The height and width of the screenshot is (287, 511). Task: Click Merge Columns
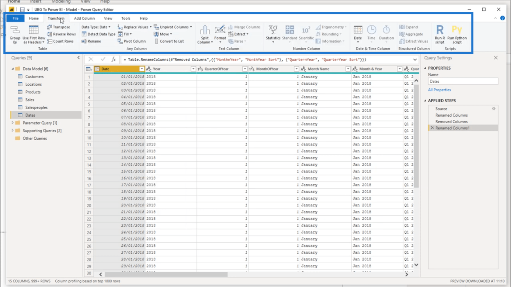tap(244, 27)
